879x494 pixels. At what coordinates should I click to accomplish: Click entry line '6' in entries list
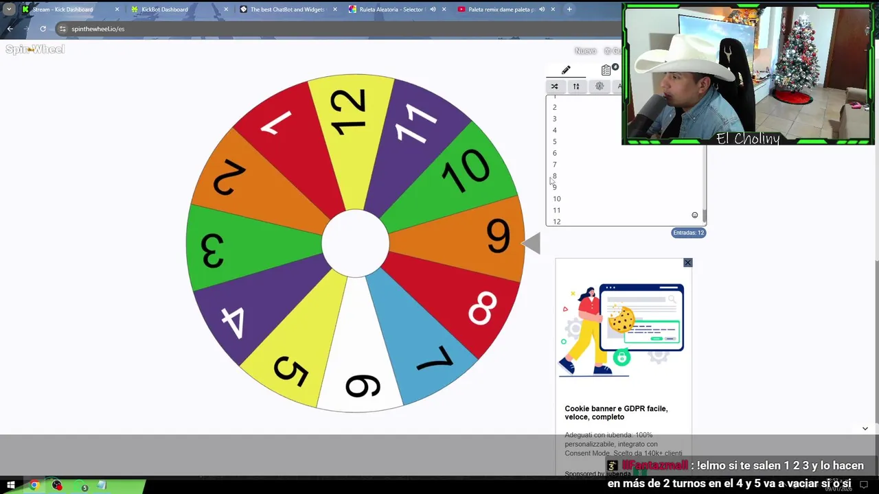555,153
